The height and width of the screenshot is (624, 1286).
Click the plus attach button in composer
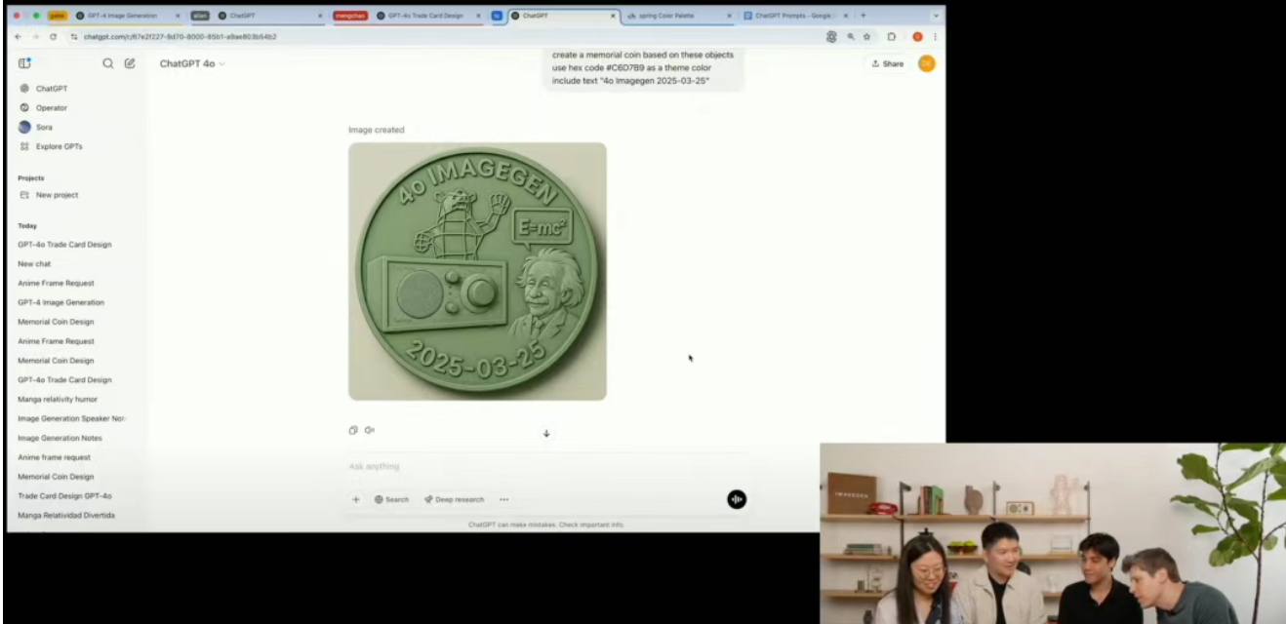356,499
